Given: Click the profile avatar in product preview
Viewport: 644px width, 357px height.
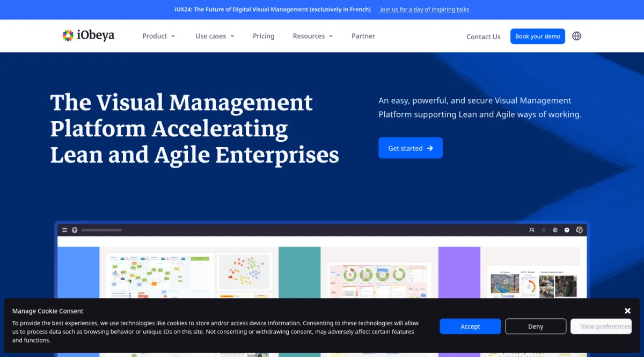Looking at the screenshot, I should 579,230.
